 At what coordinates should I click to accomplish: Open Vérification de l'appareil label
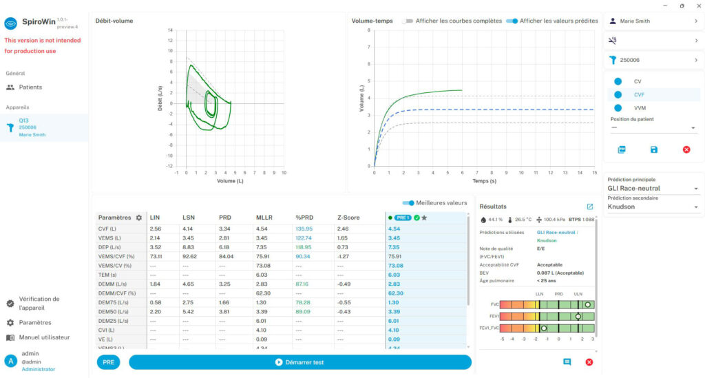click(x=39, y=304)
